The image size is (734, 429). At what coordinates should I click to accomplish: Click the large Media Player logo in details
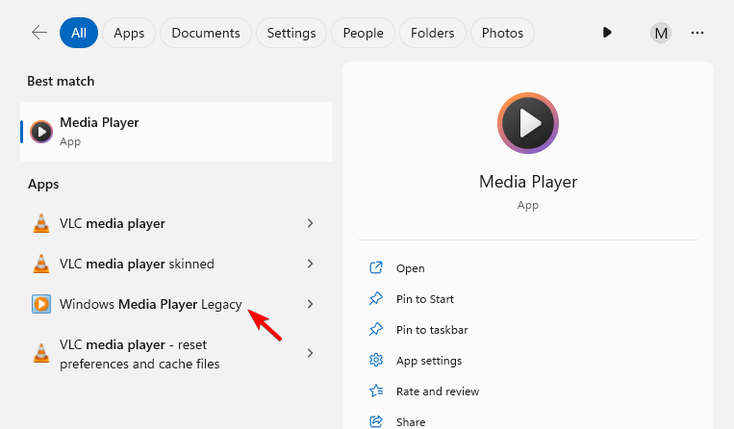coord(528,123)
